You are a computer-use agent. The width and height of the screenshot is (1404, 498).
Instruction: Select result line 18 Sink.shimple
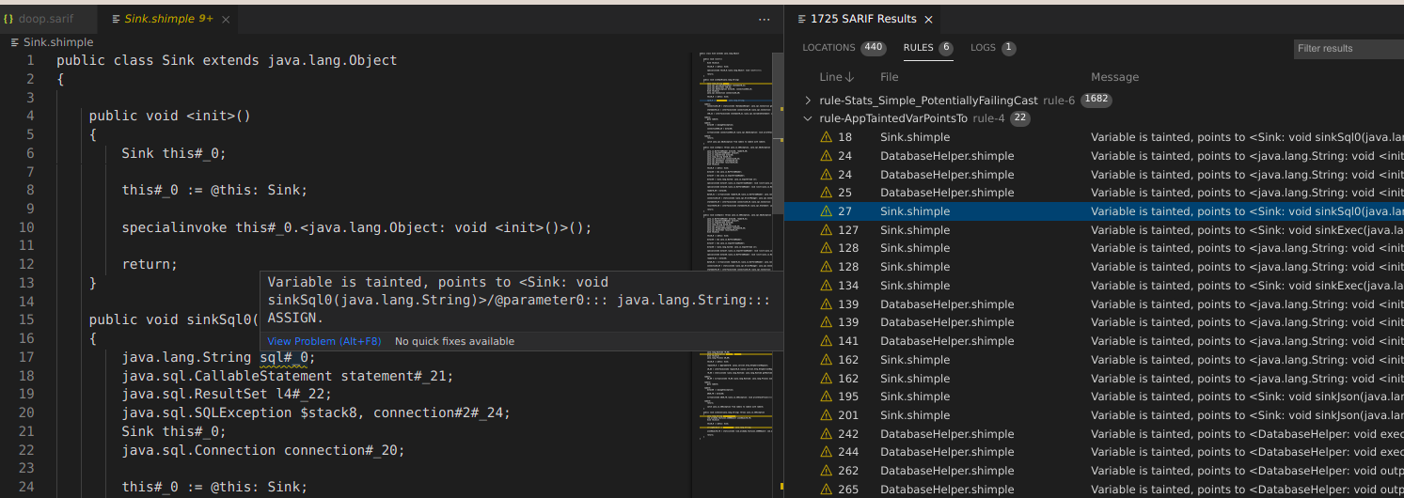(1094, 137)
